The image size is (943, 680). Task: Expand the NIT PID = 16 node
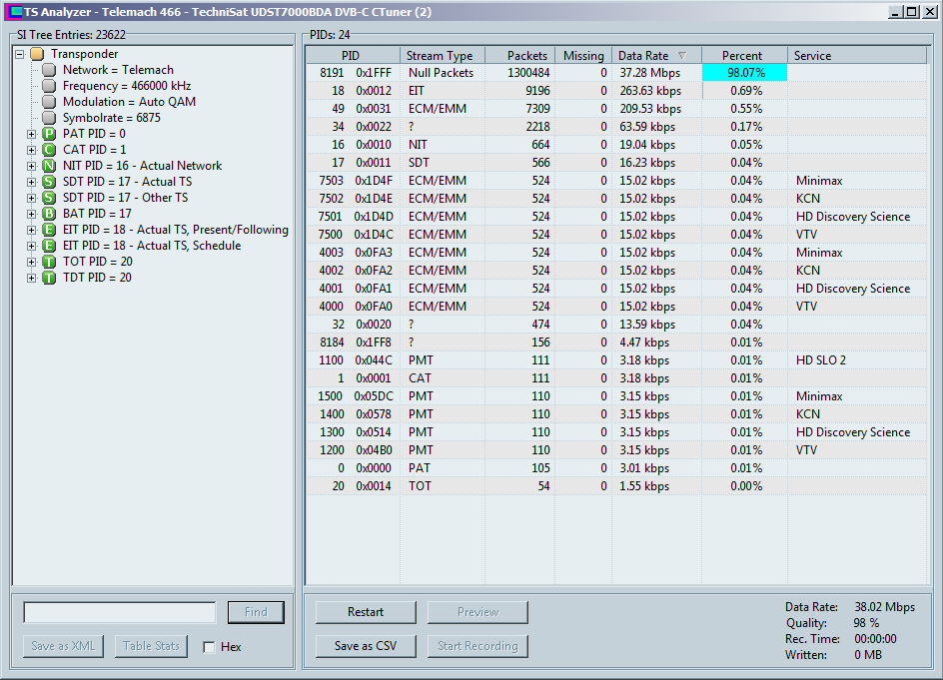point(31,166)
